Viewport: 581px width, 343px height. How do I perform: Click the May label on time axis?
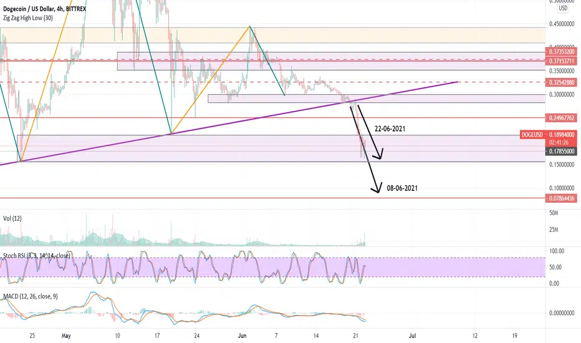66,336
